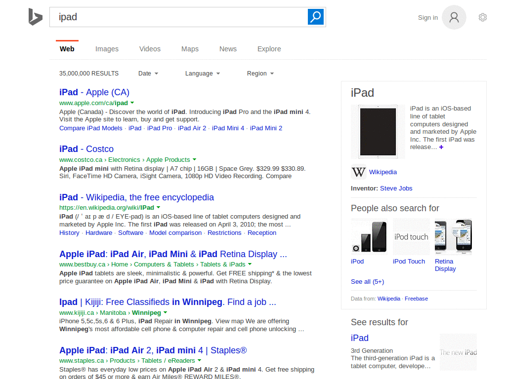Image resolution: width=506 pixels, height=379 pixels.
Task: Open the Region filter dropdown
Action: pyautogui.click(x=260, y=73)
